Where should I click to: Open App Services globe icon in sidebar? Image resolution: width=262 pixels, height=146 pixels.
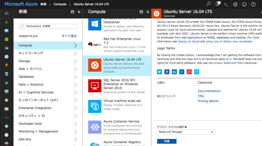6,57
